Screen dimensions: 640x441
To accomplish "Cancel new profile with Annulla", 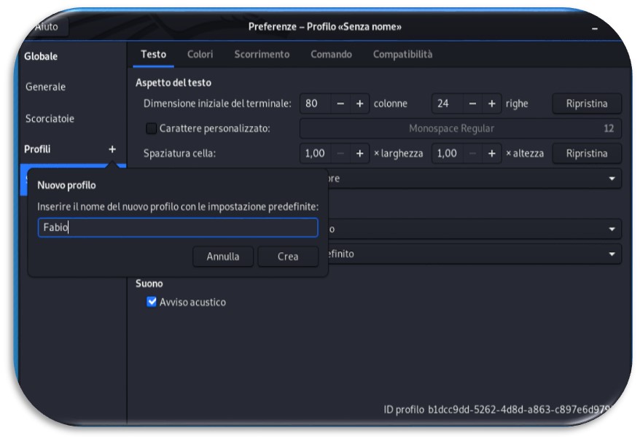I will pyautogui.click(x=223, y=257).
